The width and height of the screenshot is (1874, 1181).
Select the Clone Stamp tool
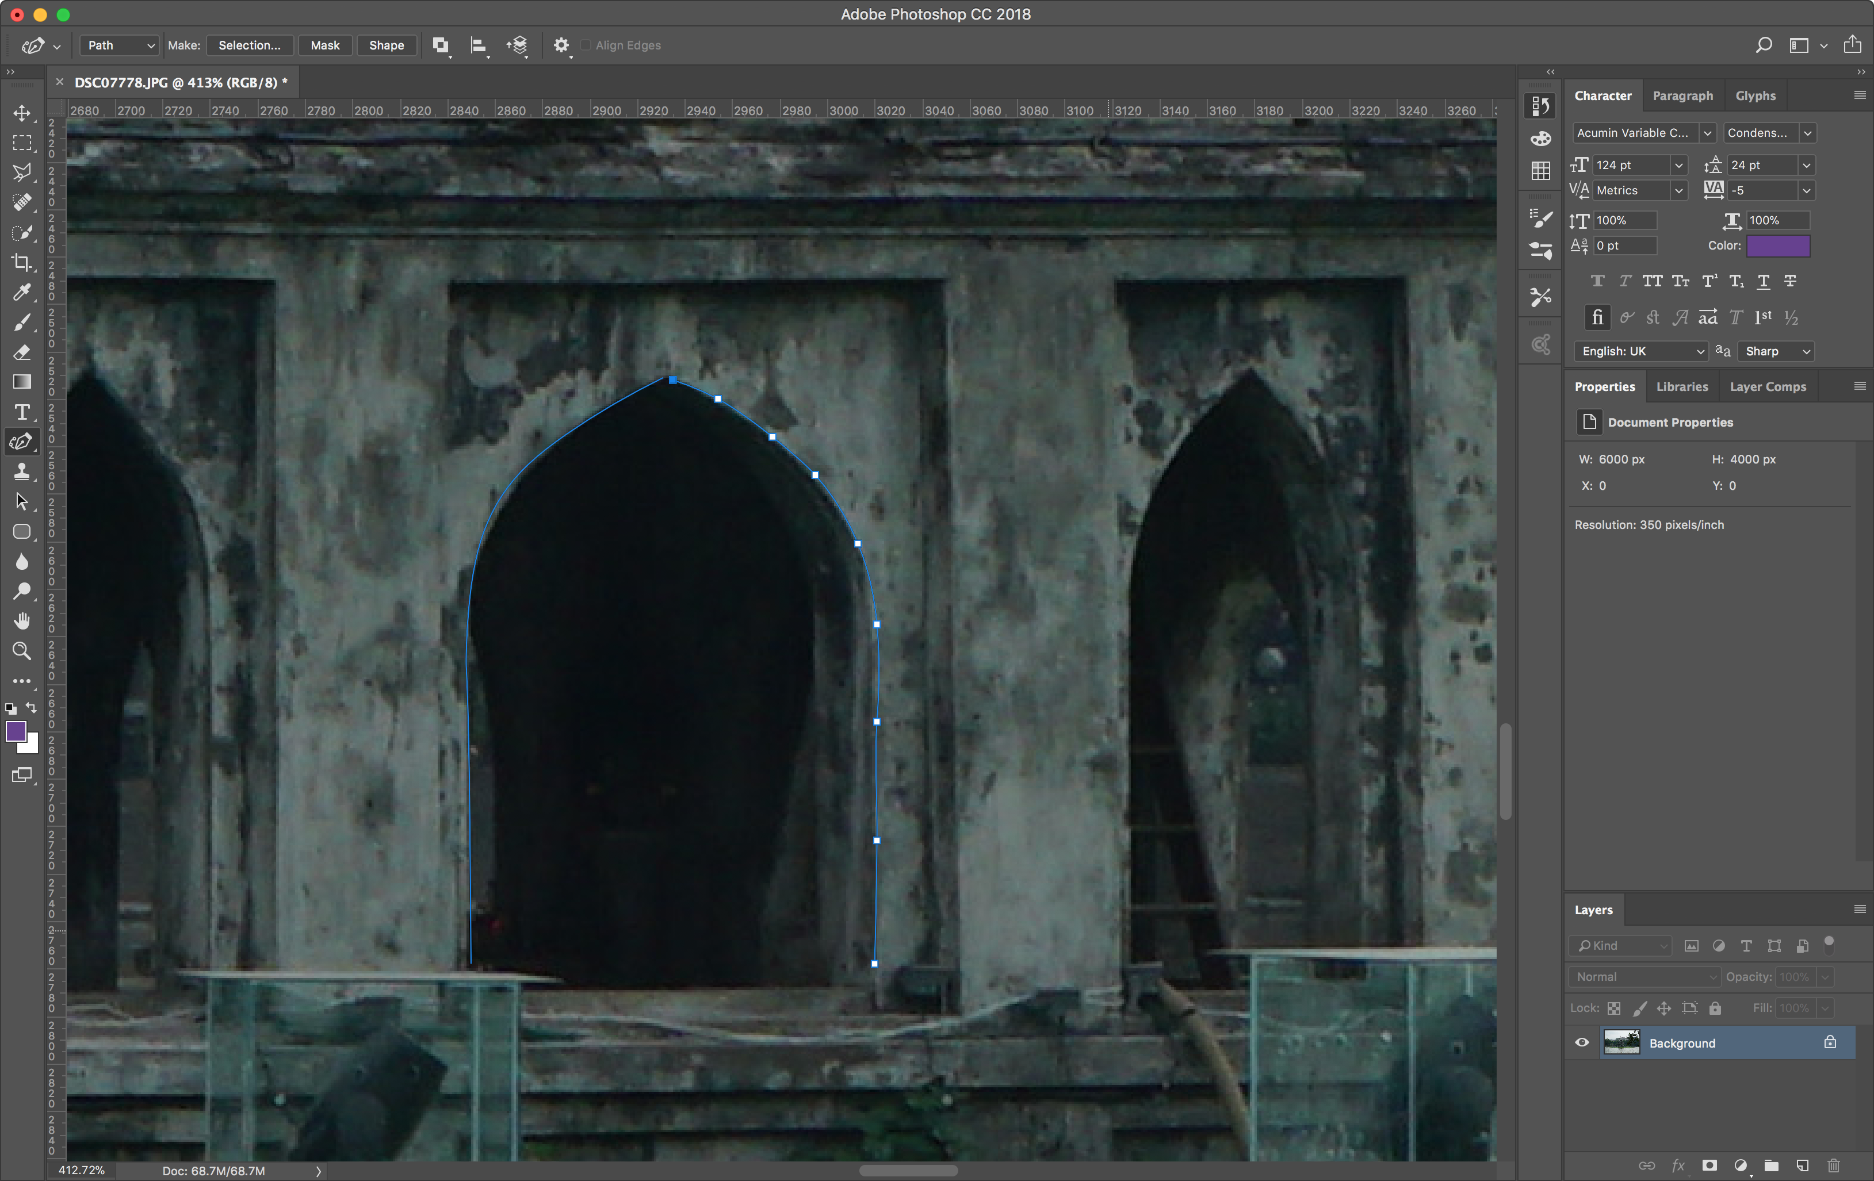[x=22, y=471]
